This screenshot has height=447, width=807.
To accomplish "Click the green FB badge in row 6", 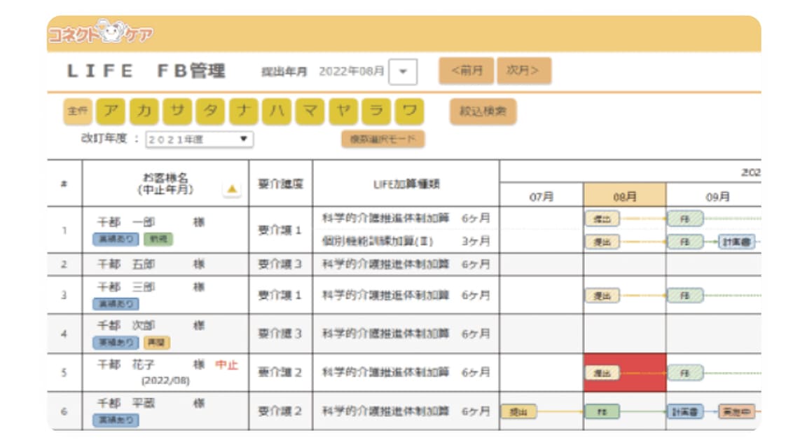I will coord(602,412).
